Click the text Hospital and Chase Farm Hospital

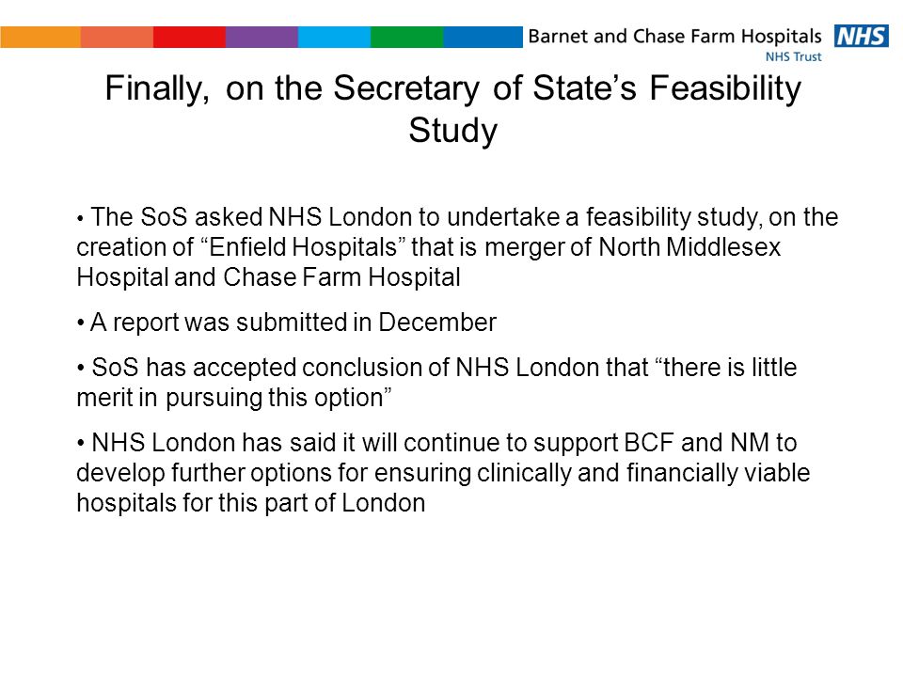tap(268, 276)
